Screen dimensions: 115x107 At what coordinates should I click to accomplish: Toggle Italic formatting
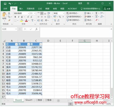click(19, 17)
